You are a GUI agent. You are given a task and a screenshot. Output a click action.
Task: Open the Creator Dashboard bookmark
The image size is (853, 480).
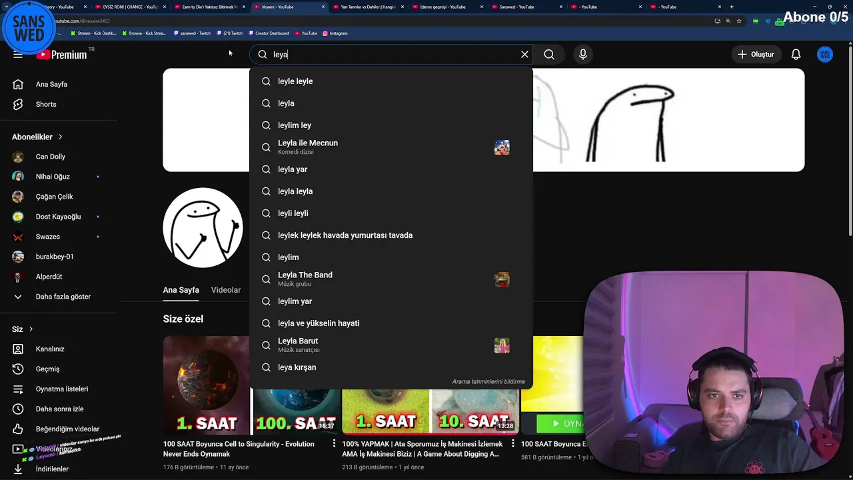click(x=269, y=33)
